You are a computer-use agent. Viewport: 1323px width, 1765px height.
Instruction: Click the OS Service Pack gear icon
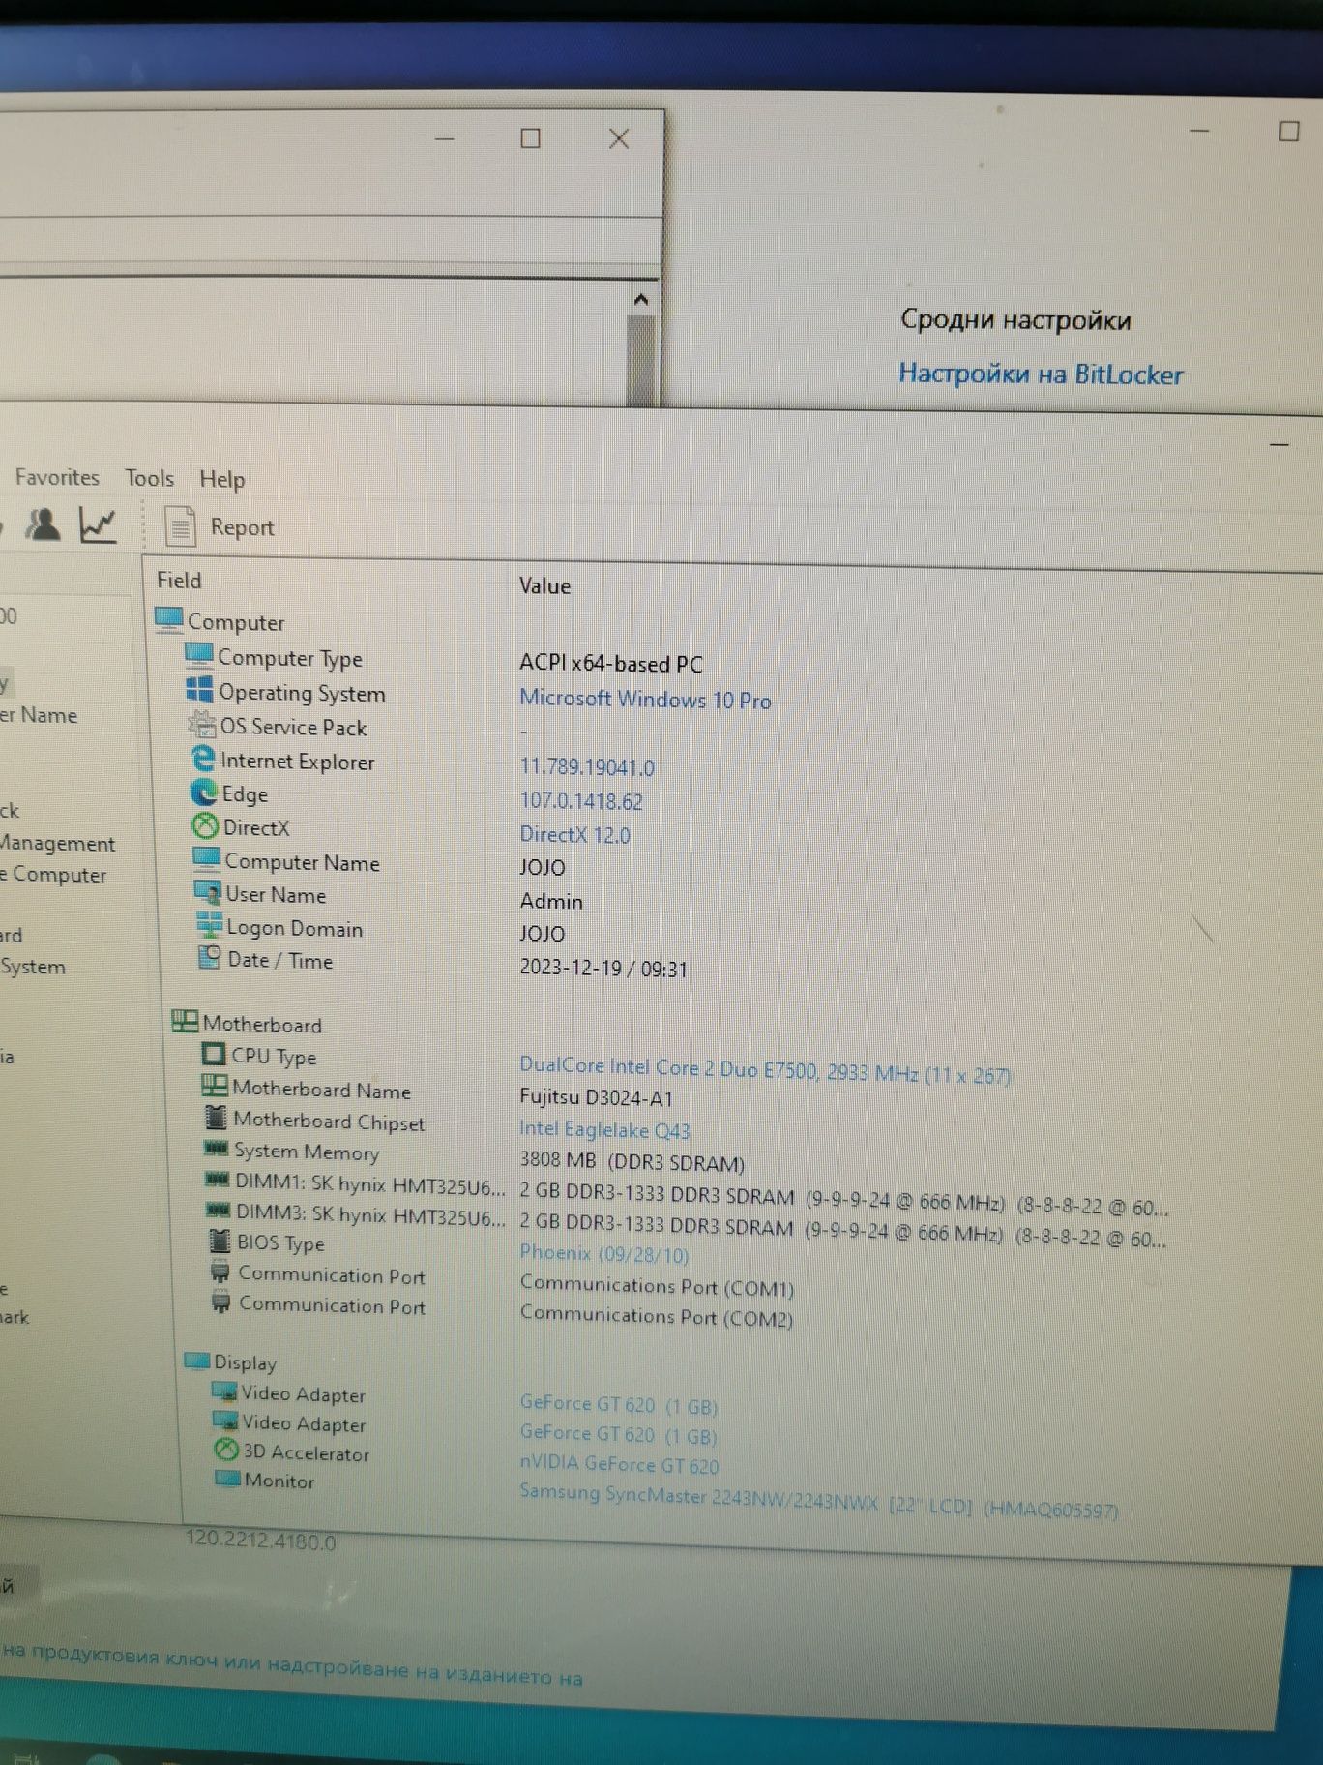tap(202, 724)
